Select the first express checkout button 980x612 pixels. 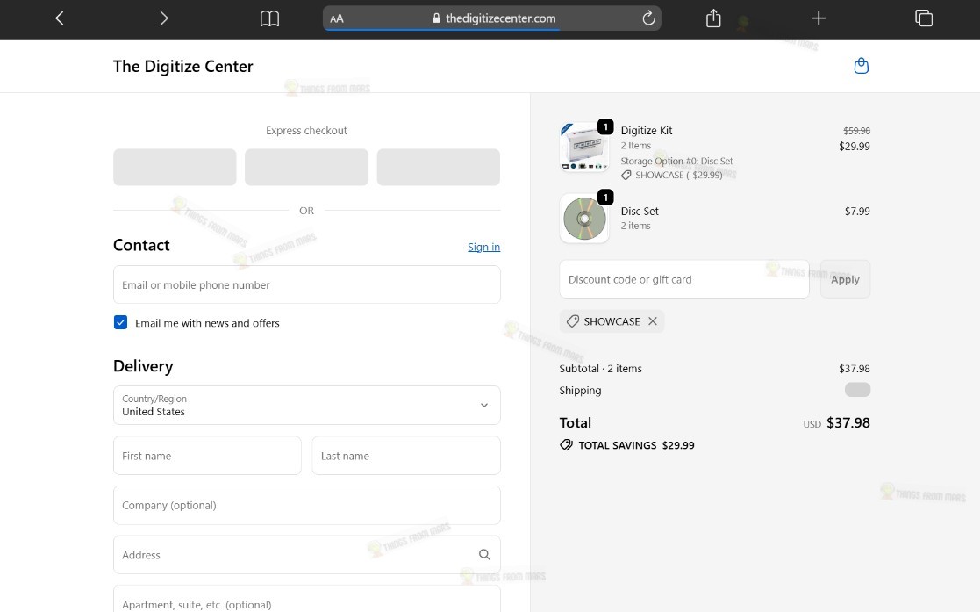coord(175,167)
